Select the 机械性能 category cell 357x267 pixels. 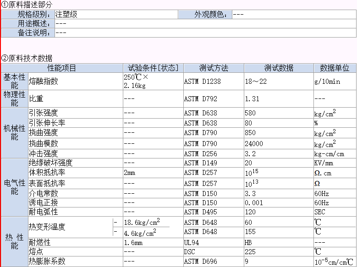(14, 133)
